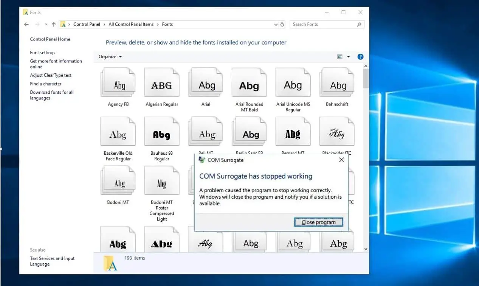Screen dimensions: 479x286
Task: Click Fonts breadcrumb in address bar
Action: [x=167, y=24]
